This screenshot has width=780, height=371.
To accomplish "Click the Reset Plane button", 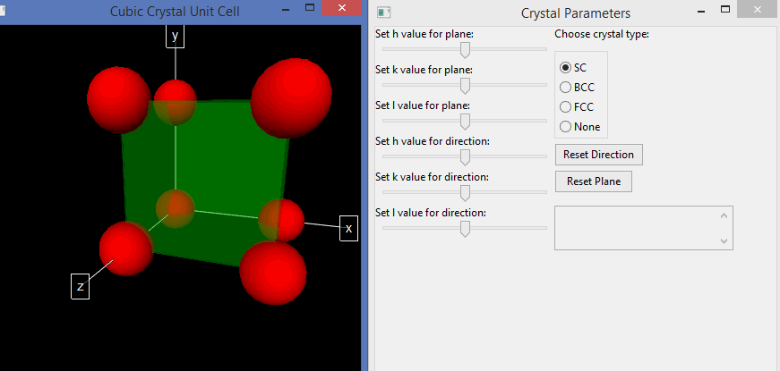I will coord(594,181).
